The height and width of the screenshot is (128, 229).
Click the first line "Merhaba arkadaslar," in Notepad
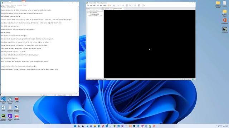[x=8, y=7]
